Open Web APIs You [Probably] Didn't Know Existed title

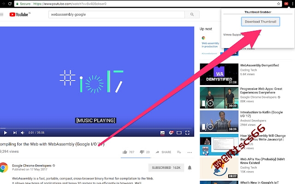point(262,161)
